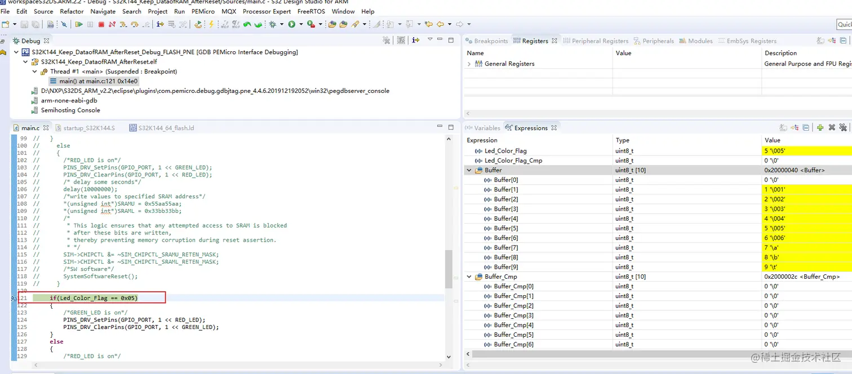Select the Led_Color_Flag expression row
The height and width of the screenshot is (374, 852).
pyautogui.click(x=658, y=151)
